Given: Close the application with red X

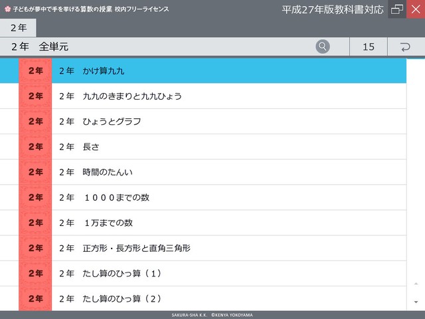Looking at the screenshot, I should click(416, 9).
